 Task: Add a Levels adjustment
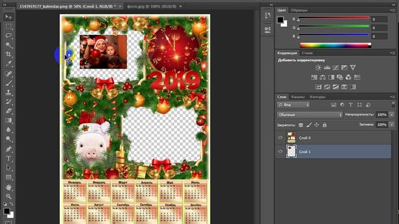[x=327, y=68]
